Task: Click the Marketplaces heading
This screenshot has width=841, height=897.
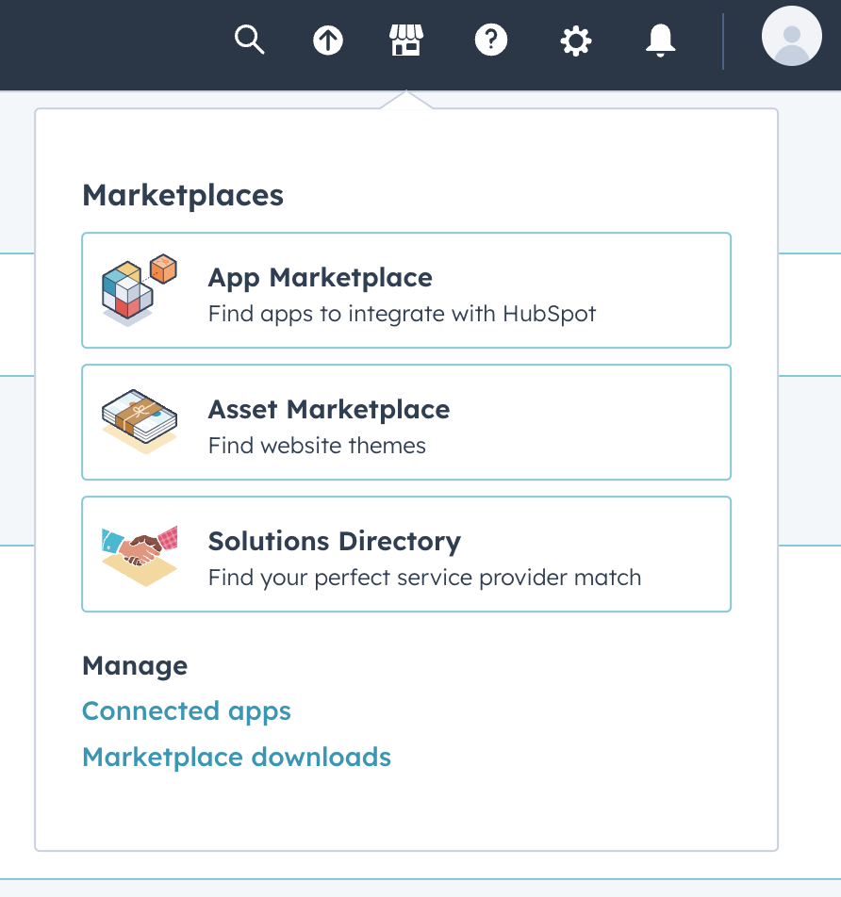Action: (183, 196)
